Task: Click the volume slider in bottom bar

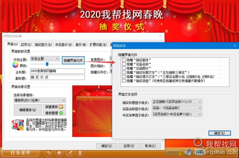Action: coord(174,152)
